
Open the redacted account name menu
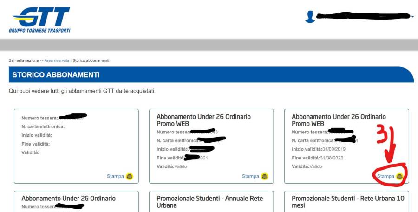(362, 17)
